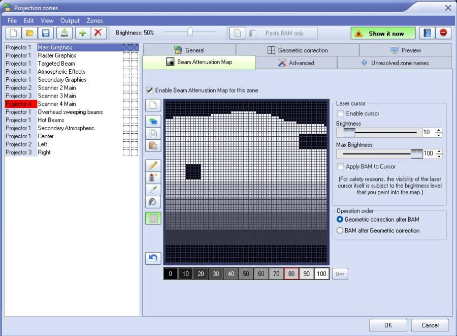Click OK to confirm zone settings
The image size is (457, 336).
(x=387, y=325)
